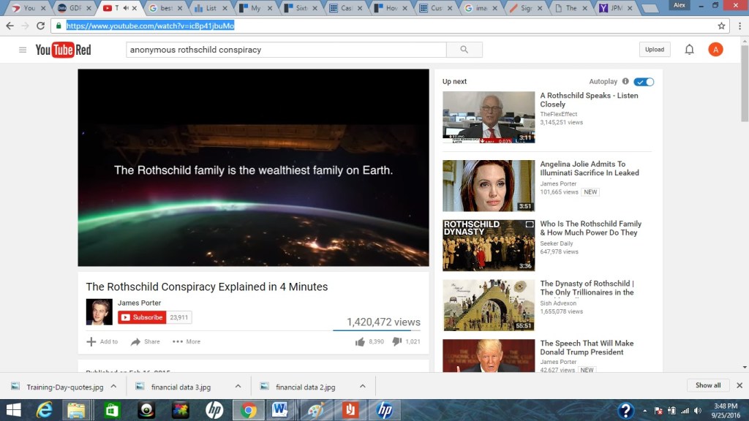Open TheFlexEffect channel link
Image resolution: width=749 pixels, height=421 pixels.
pyautogui.click(x=558, y=114)
